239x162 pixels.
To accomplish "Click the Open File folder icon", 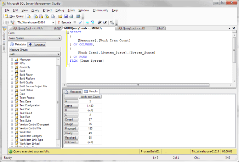I will pos(60,16).
